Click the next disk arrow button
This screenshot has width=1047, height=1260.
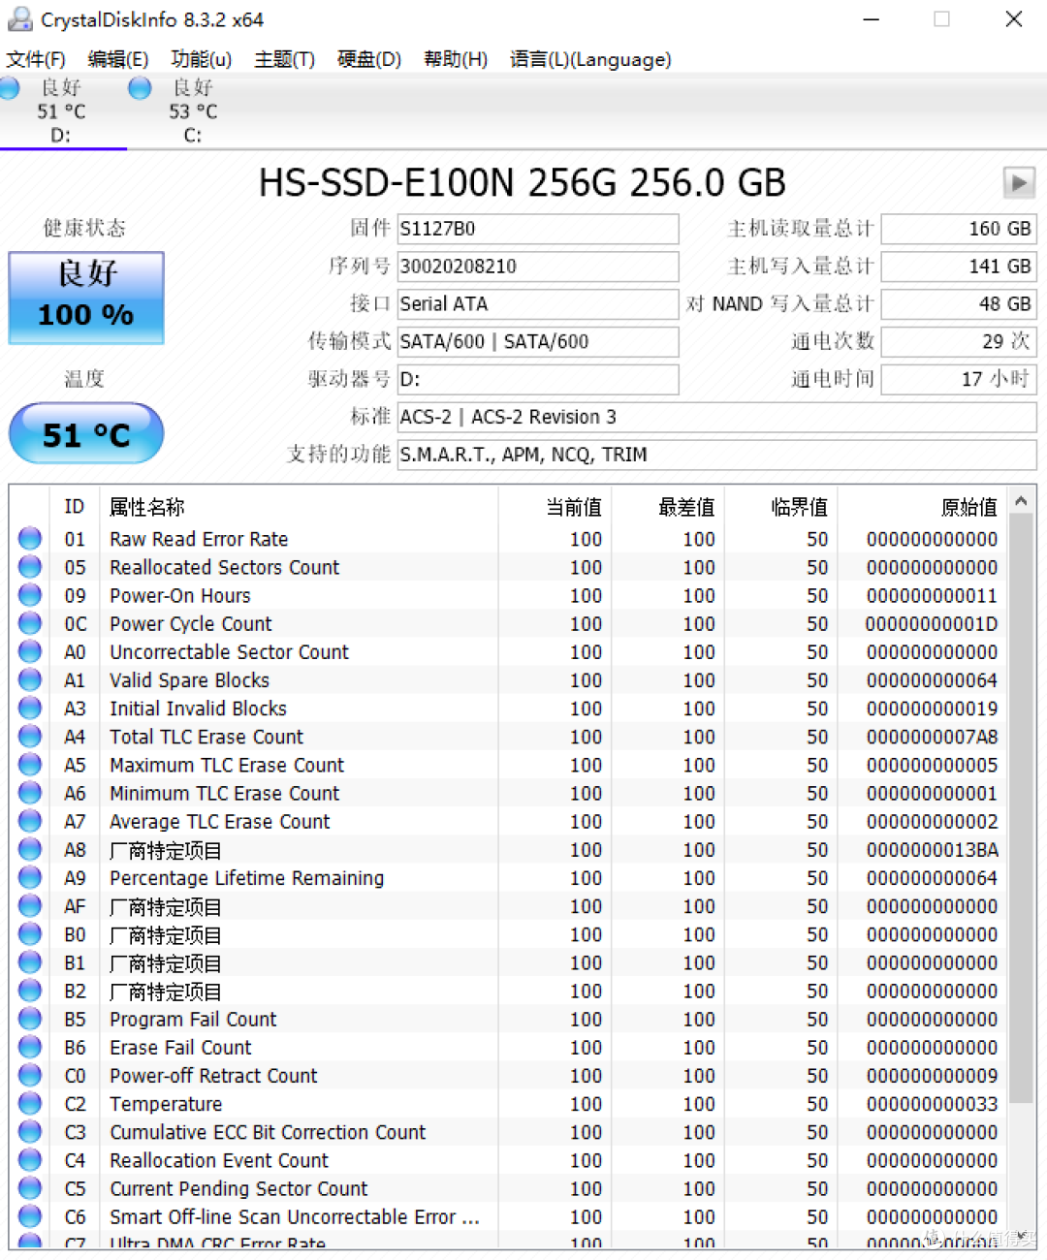pos(1019,182)
